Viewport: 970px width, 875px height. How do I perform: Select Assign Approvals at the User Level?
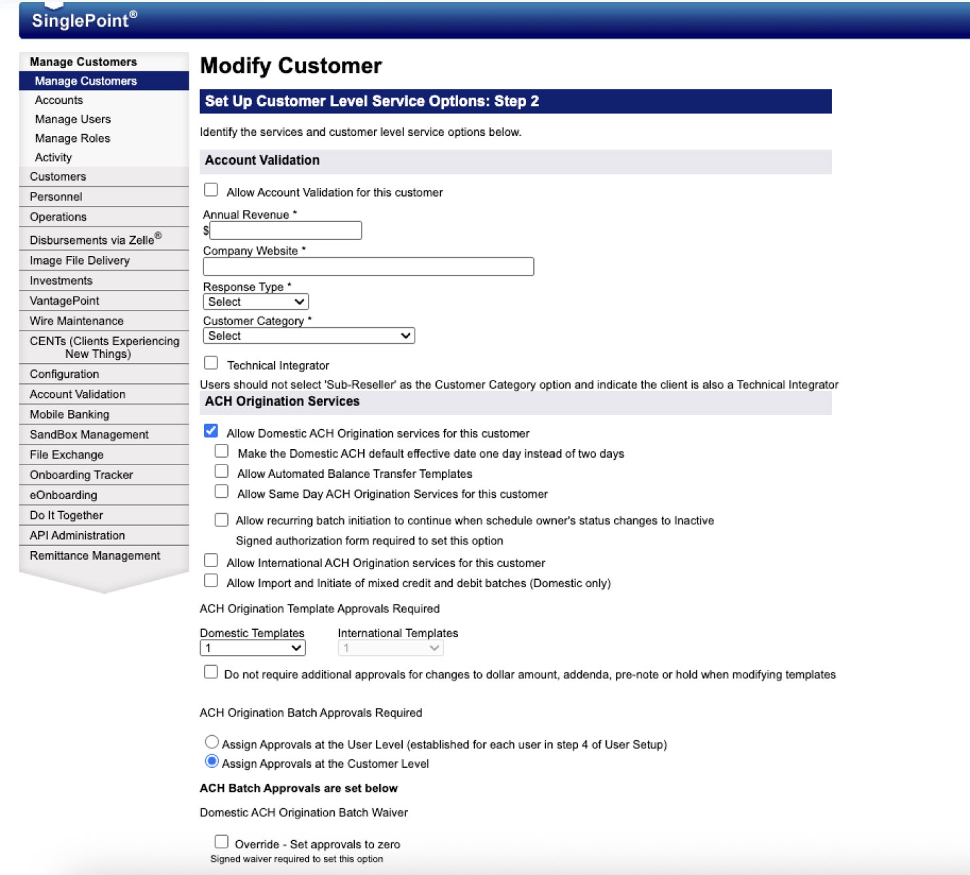coord(212,742)
